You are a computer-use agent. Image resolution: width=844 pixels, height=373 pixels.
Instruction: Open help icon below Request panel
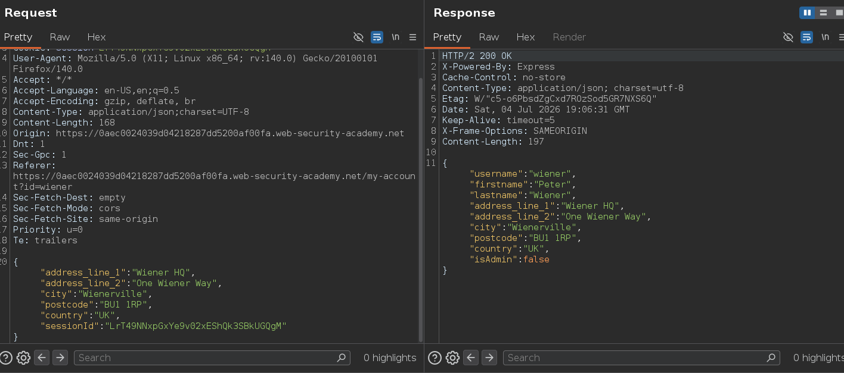tap(6, 358)
